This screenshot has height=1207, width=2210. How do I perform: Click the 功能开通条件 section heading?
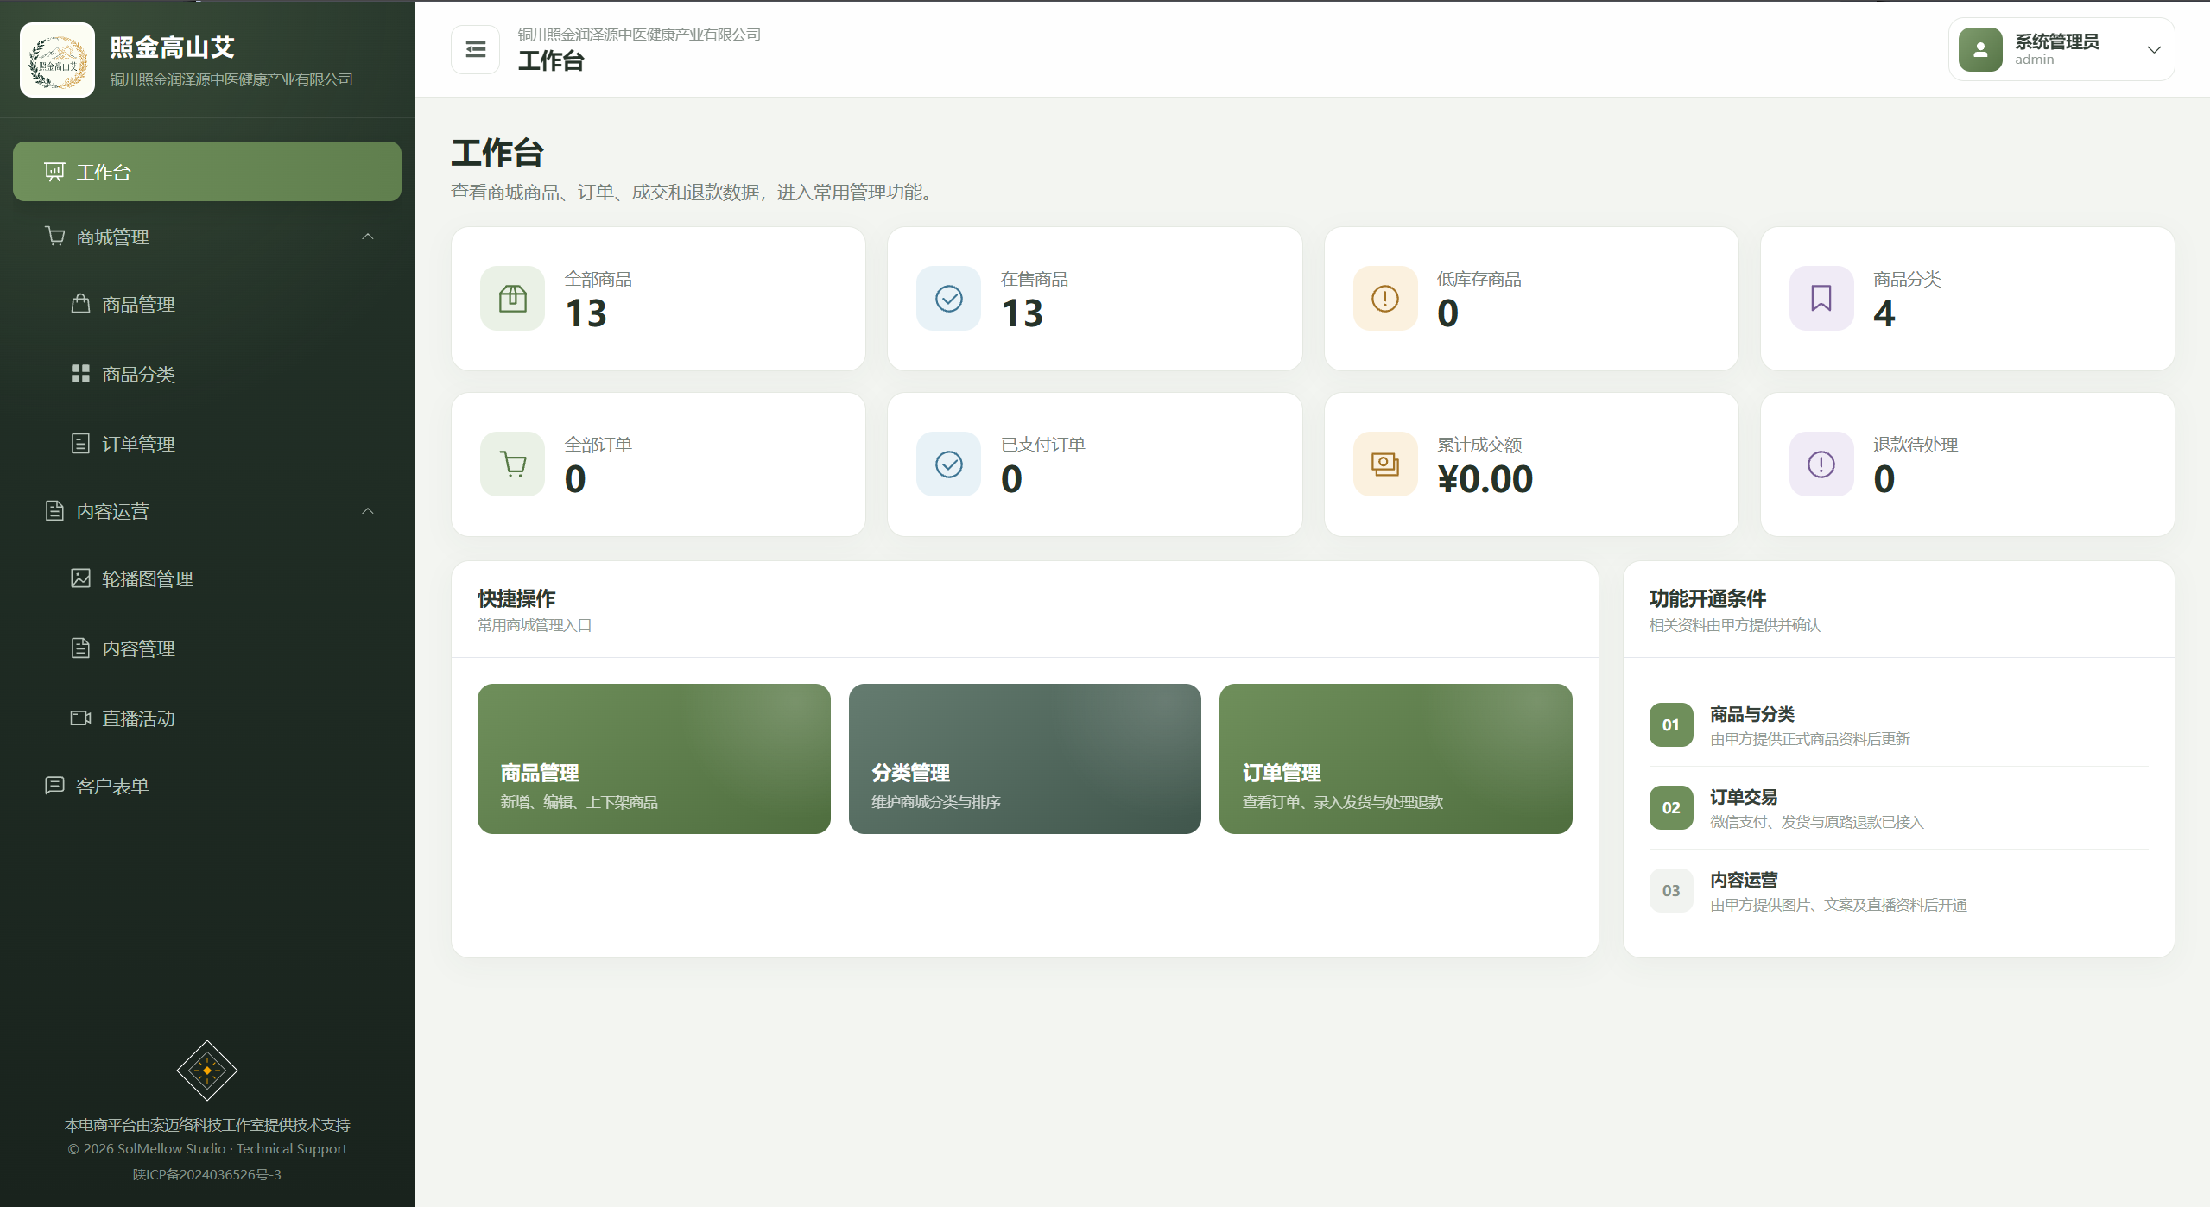point(1707,598)
